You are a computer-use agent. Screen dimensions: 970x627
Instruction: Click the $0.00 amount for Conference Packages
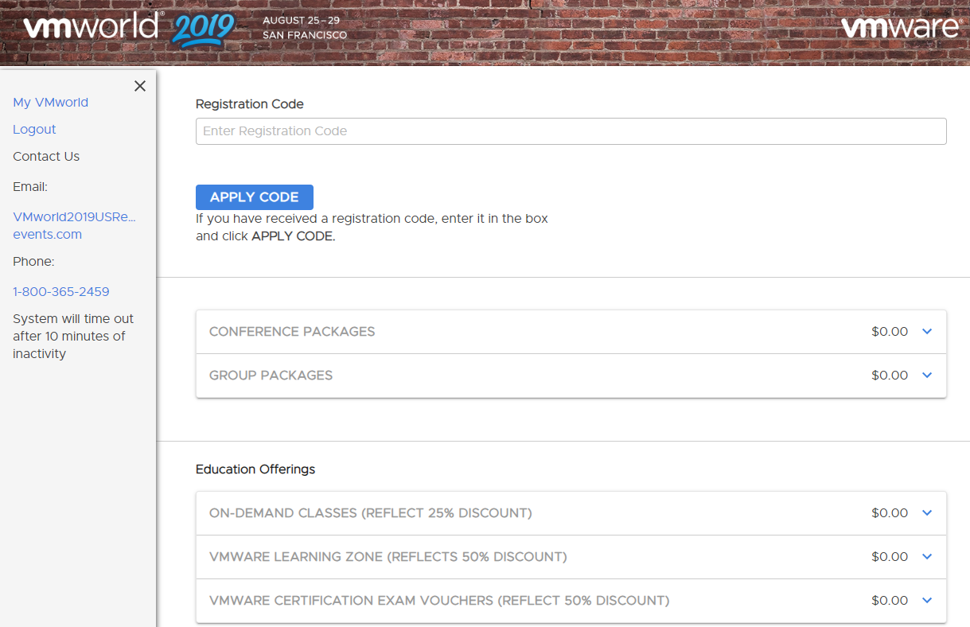890,332
